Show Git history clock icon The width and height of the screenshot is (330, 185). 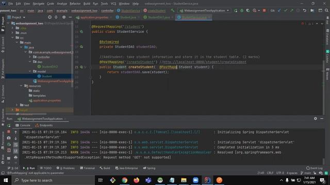pos(298,10)
